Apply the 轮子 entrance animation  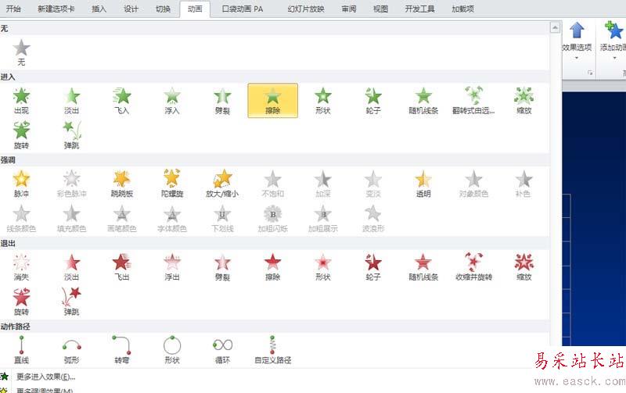[x=373, y=101]
